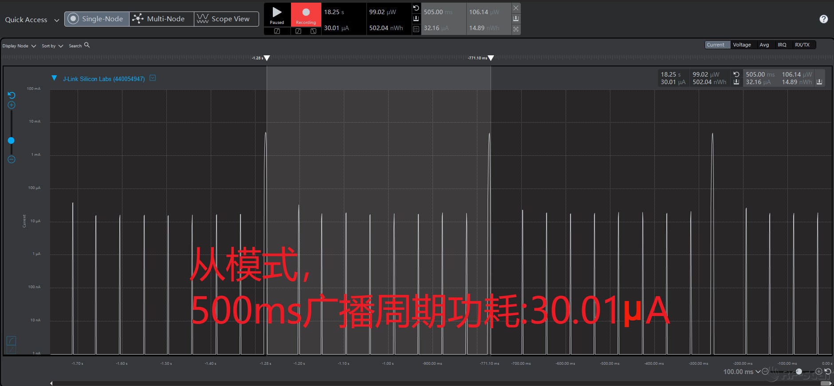Click the Search magnifier icon
The height and width of the screenshot is (386, 834).
coord(87,45)
